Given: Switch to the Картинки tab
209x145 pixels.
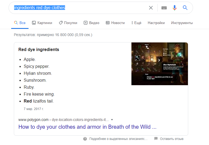Looking at the screenshot, I should tap(42, 23).
